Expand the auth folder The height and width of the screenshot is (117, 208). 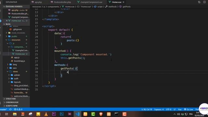[16, 79]
